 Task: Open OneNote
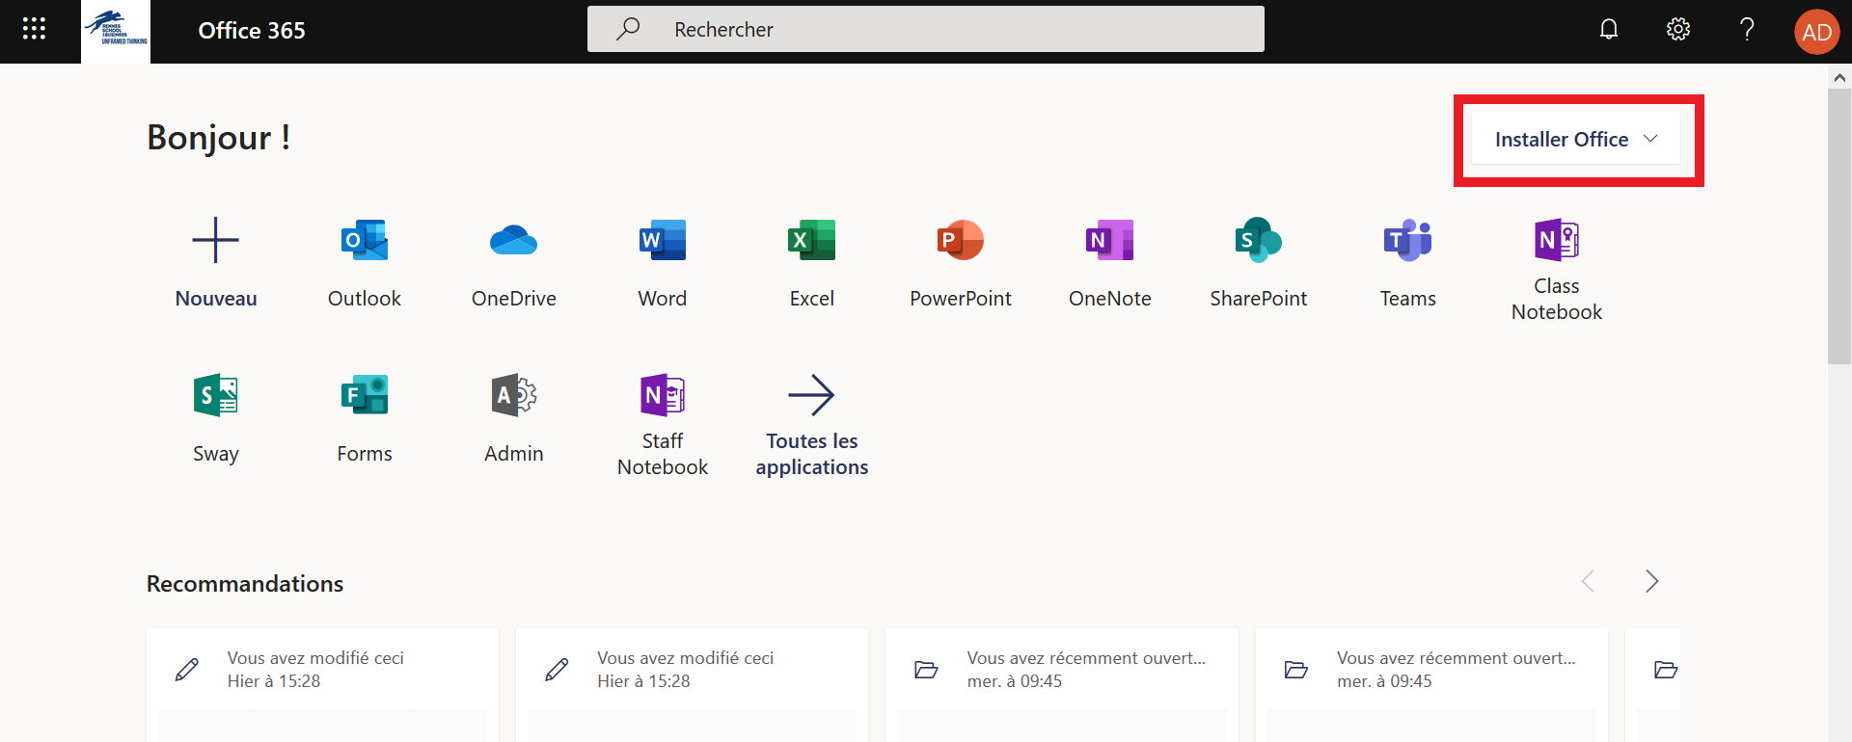coord(1110,262)
